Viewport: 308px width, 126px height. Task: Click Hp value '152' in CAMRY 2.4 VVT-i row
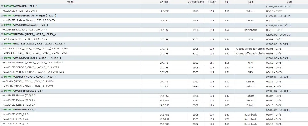coord(227,82)
